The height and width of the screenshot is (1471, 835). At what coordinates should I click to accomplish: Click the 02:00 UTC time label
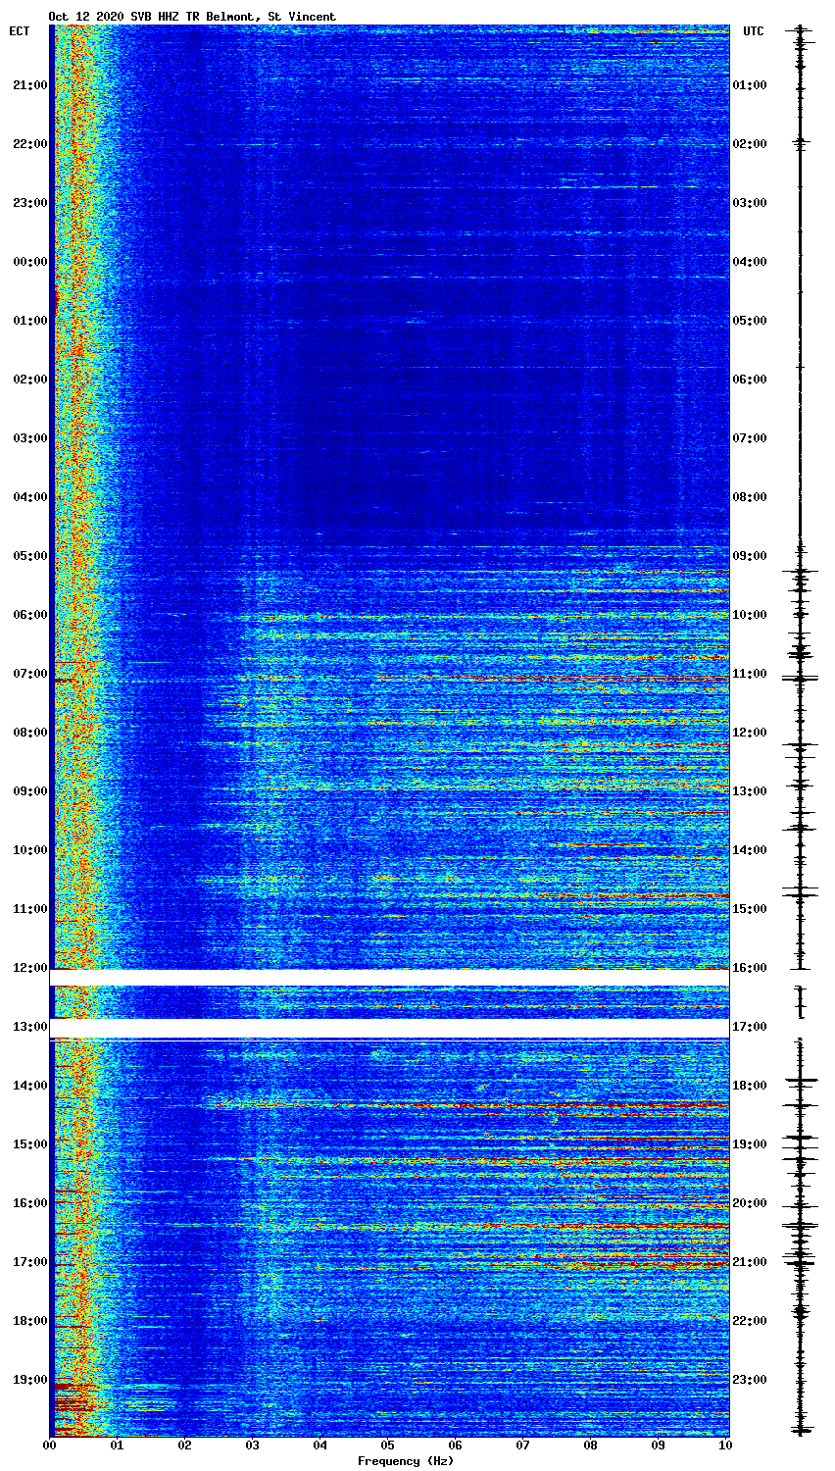(750, 144)
